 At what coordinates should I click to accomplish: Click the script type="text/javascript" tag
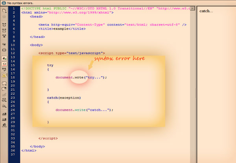[72, 53]
